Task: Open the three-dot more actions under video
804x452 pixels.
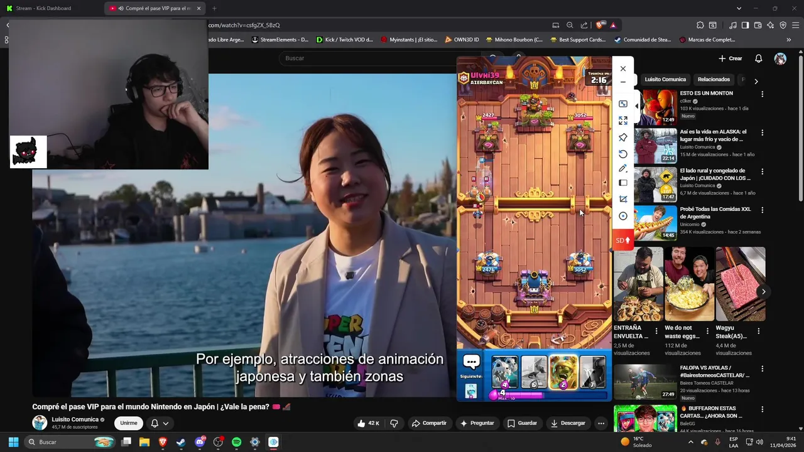Action: 601,423
